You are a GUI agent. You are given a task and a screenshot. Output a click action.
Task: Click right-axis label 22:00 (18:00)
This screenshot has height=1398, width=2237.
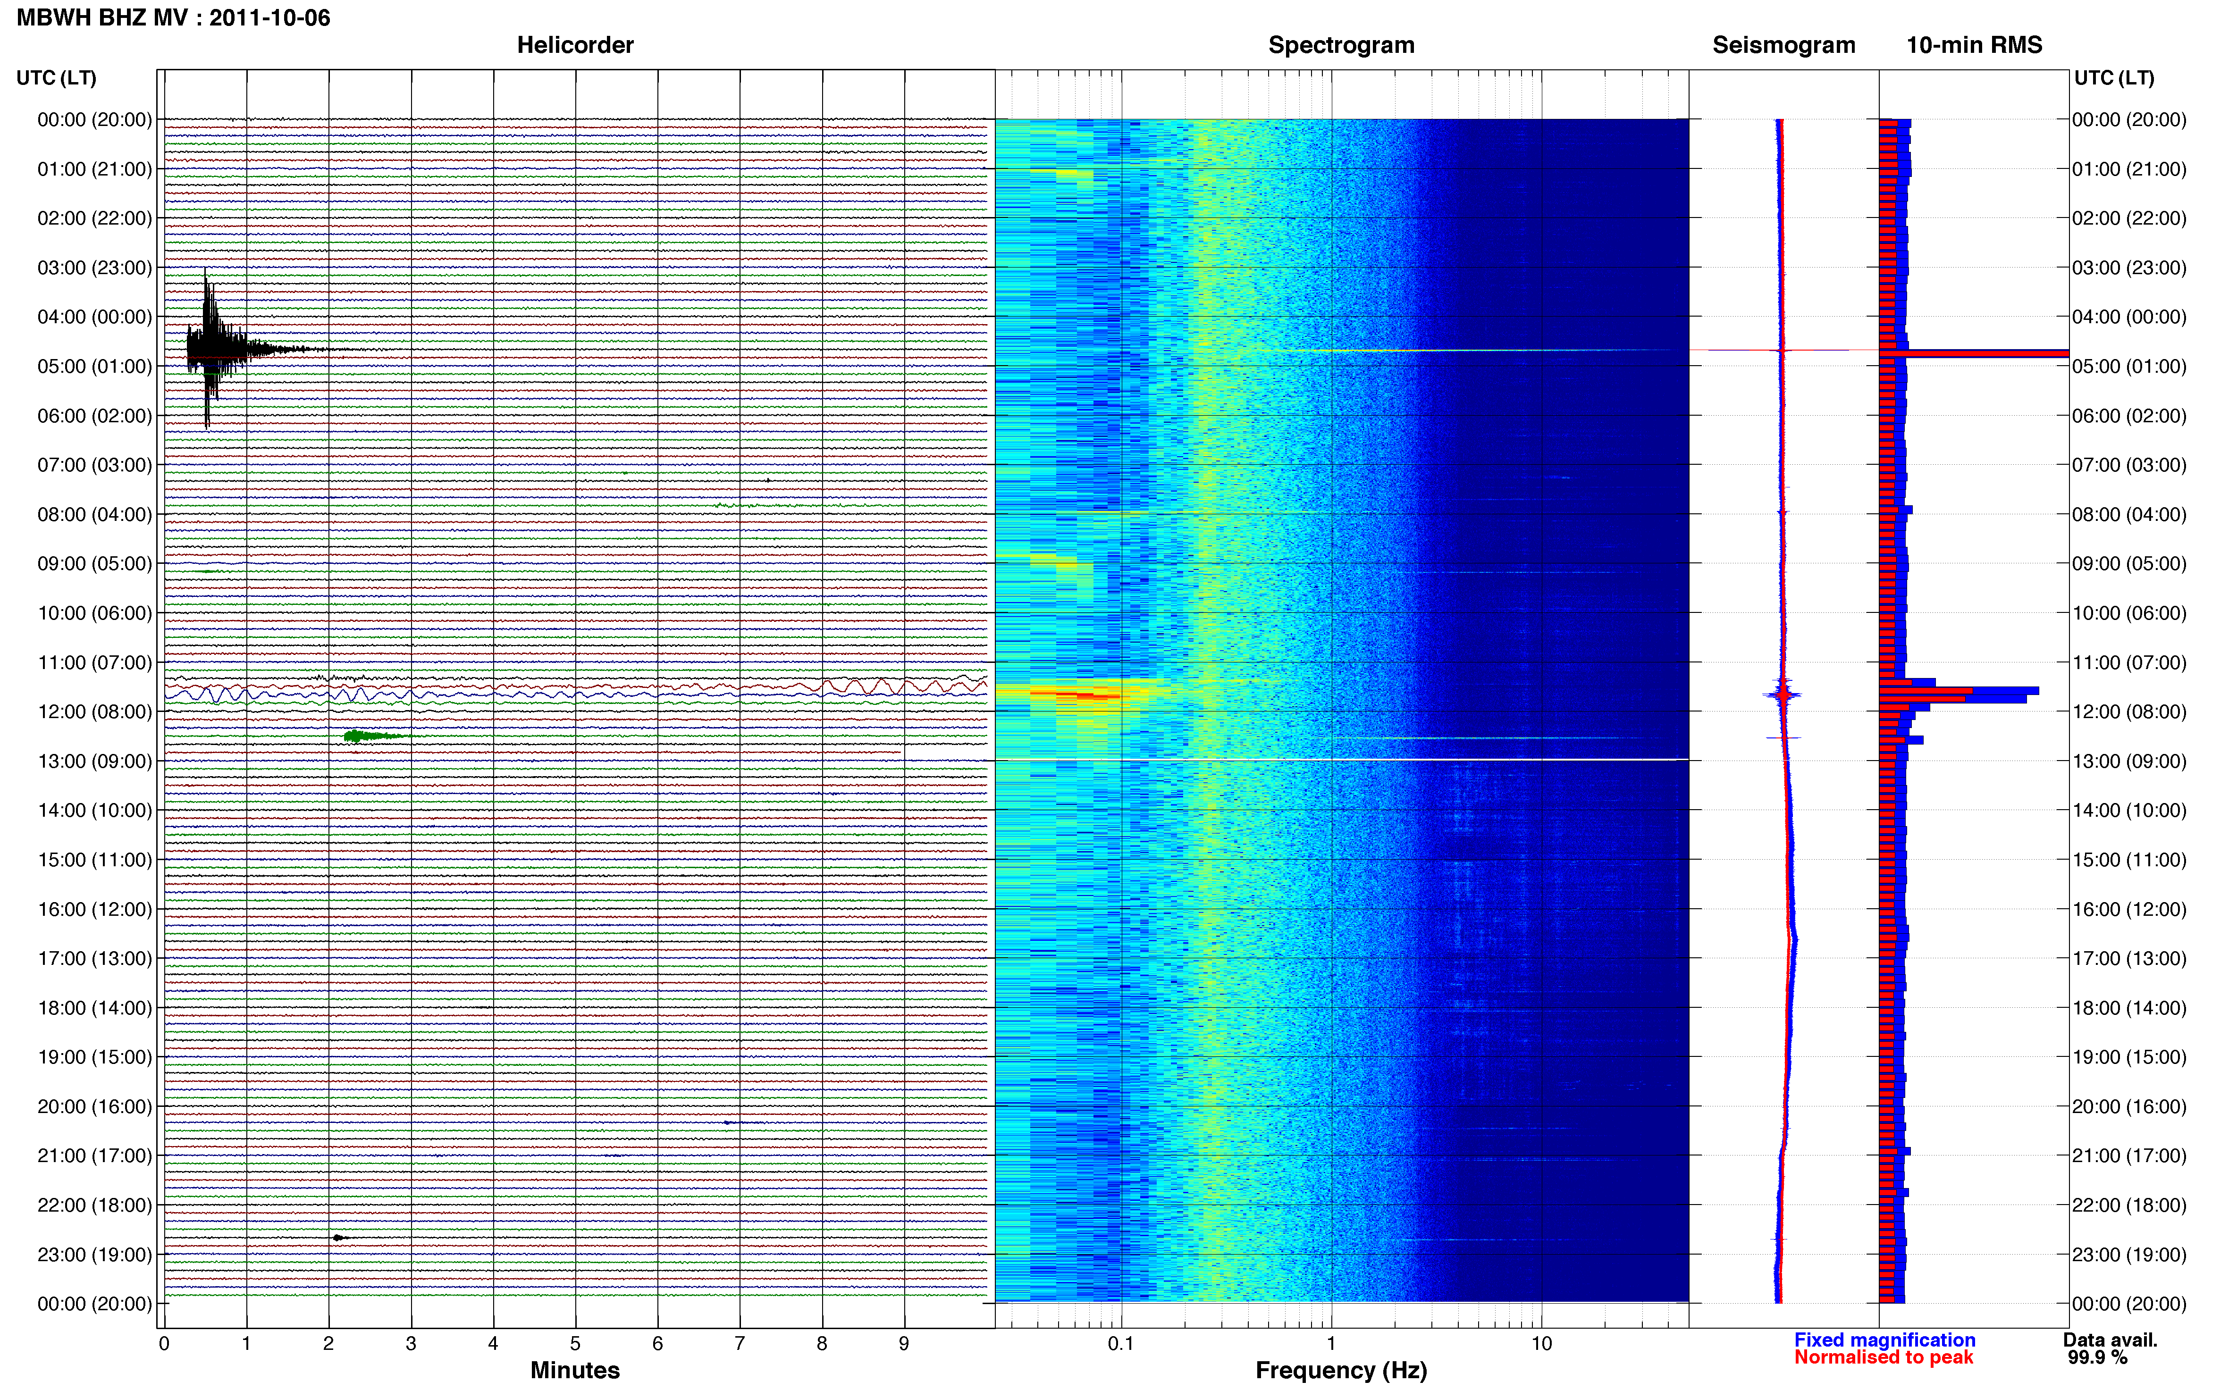2129,1205
